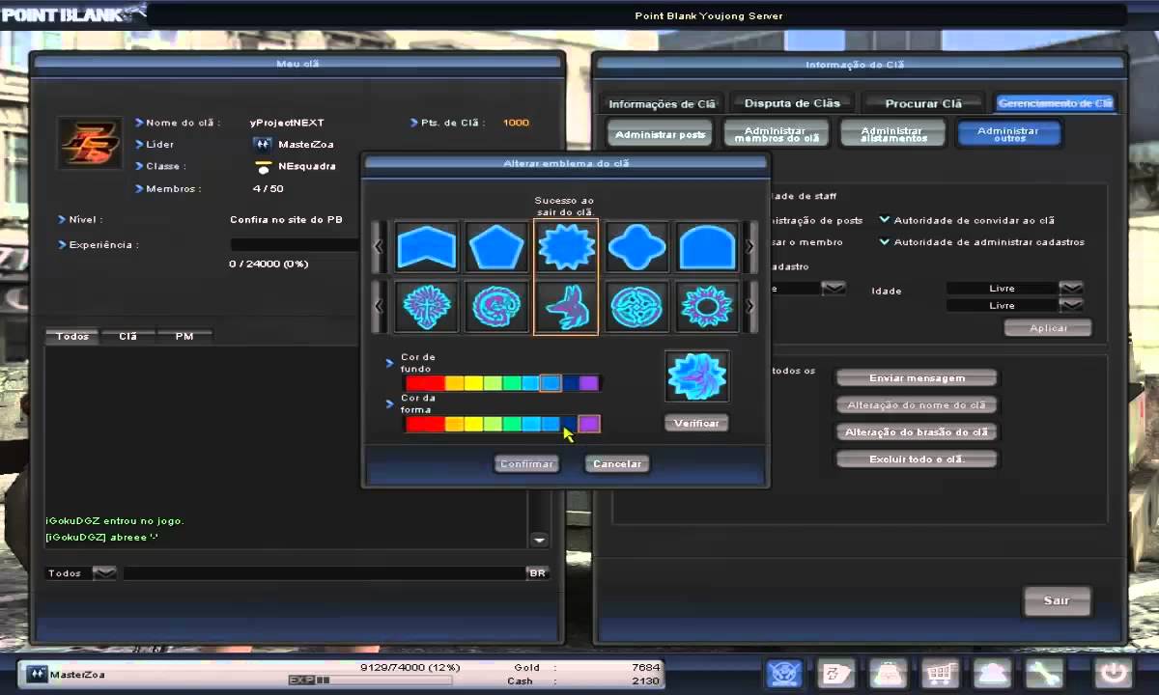Screen dimensions: 1159x695
Task: Click the Cancelar button
Action: click(x=617, y=463)
